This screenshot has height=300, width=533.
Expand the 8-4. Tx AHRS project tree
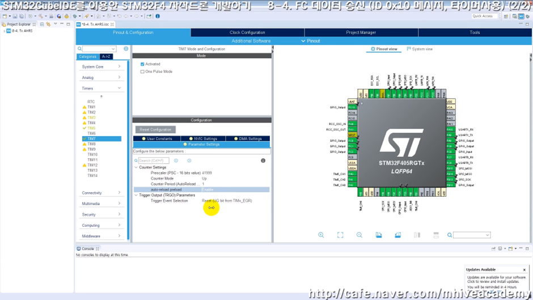pyautogui.click(x=4, y=31)
